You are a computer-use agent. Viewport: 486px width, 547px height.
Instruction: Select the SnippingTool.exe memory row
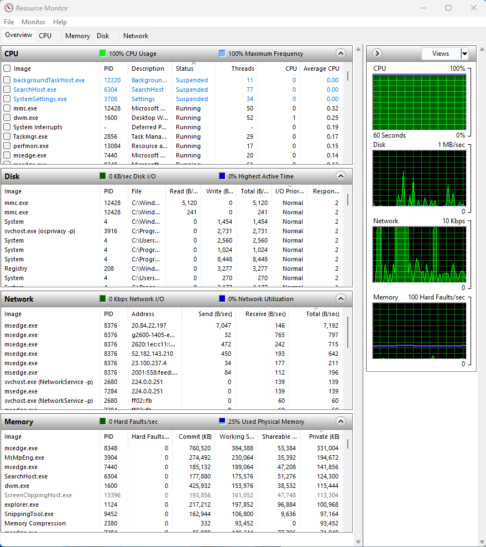(x=172, y=514)
